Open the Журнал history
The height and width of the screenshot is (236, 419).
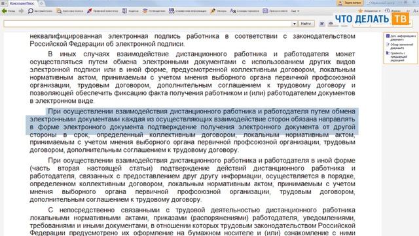pos(393,11)
